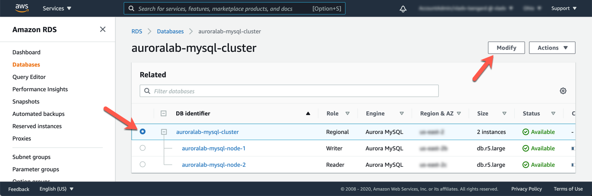Open Subnet groups in sidebar
Image resolution: width=592 pixels, height=196 pixels.
[x=31, y=157]
